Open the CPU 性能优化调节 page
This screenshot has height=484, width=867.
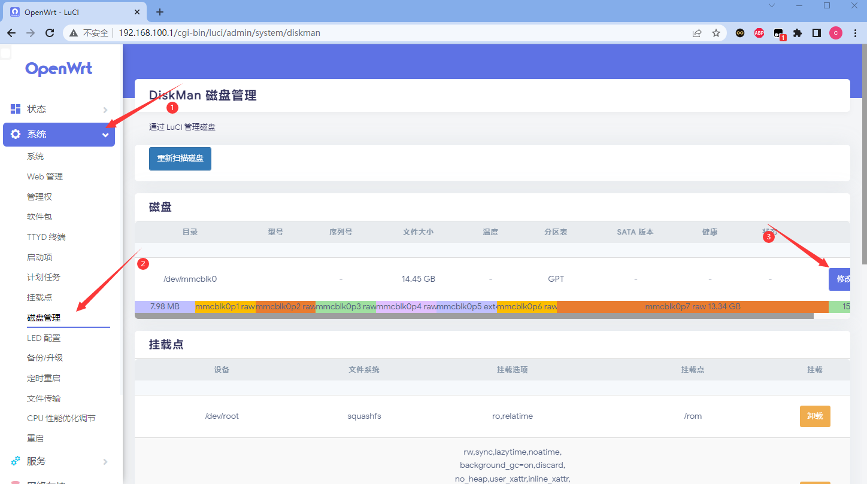coord(61,418)
